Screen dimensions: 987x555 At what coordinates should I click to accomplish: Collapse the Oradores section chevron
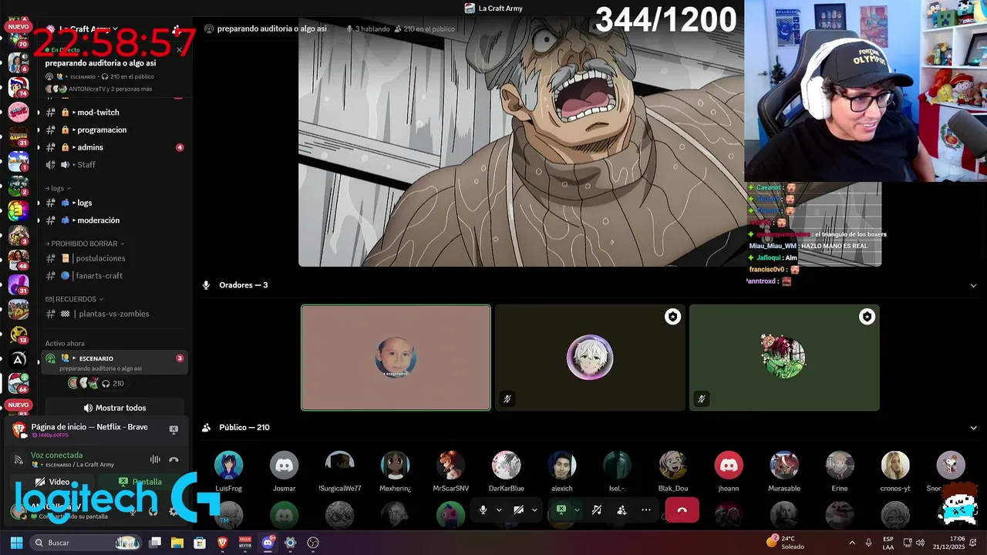click(x=973, y=285)
